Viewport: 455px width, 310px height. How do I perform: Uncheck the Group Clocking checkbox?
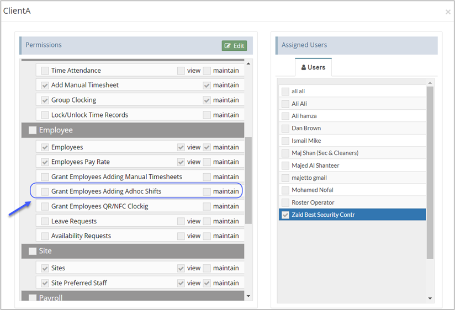(45, 100)
